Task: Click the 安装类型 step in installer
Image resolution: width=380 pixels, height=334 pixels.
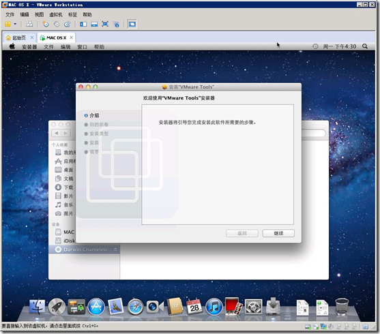Action: pos(96,134)
